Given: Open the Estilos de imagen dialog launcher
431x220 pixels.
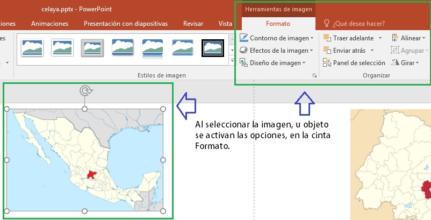Looking at the screenshot, I should click(314, 77).
